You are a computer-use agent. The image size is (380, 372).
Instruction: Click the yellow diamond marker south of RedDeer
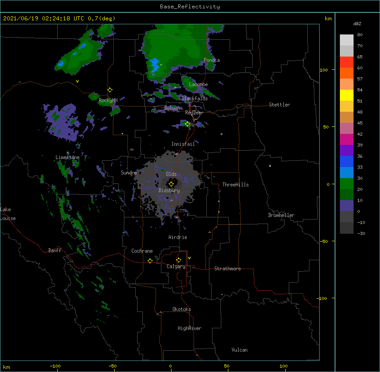click(187, 124)
